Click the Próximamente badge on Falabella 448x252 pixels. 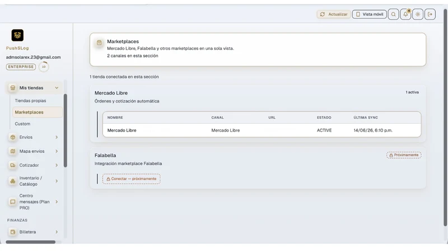tap(404, 155)
